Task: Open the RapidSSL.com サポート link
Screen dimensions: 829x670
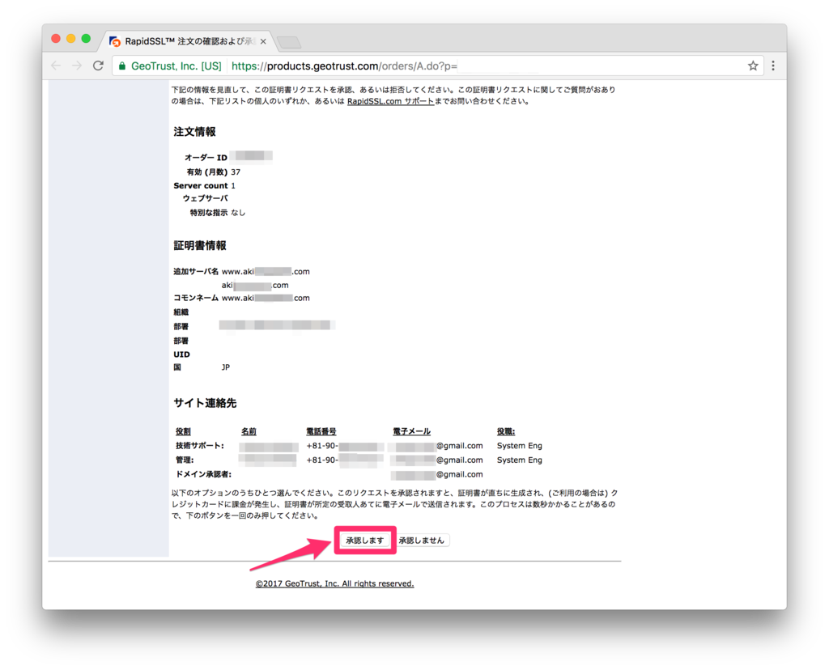Action: (391, 101)
